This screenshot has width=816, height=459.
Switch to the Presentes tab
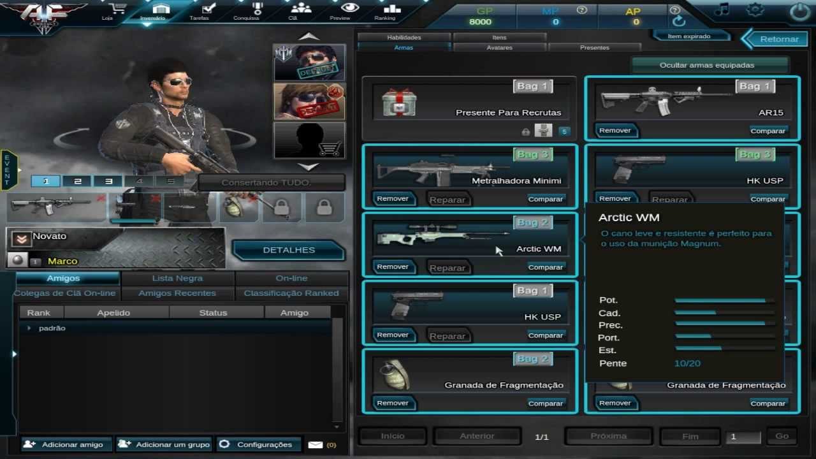click(x=594, y=48)
